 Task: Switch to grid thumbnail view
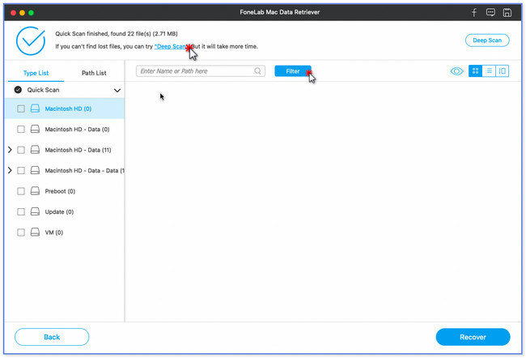(x=475, y=70)
